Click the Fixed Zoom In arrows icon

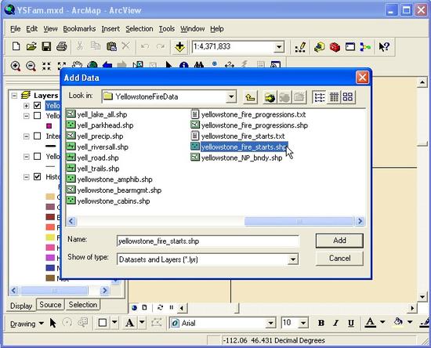[46, 66]
